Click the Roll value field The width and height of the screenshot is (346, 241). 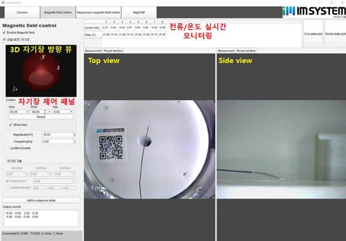pyautogui.click(x=17, y=112)
